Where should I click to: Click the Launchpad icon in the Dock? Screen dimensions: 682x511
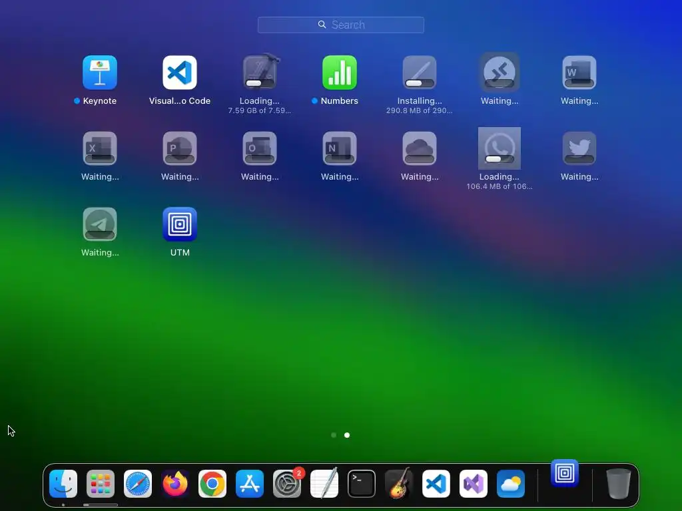click(101, 484)
